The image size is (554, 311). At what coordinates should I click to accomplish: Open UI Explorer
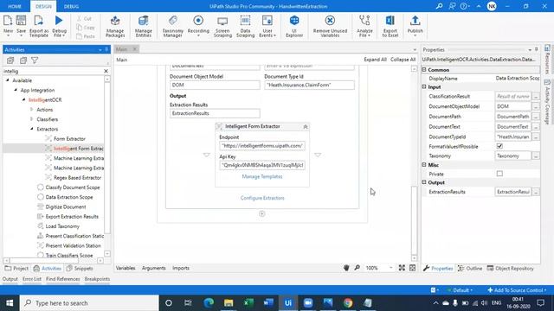(294, 27)
